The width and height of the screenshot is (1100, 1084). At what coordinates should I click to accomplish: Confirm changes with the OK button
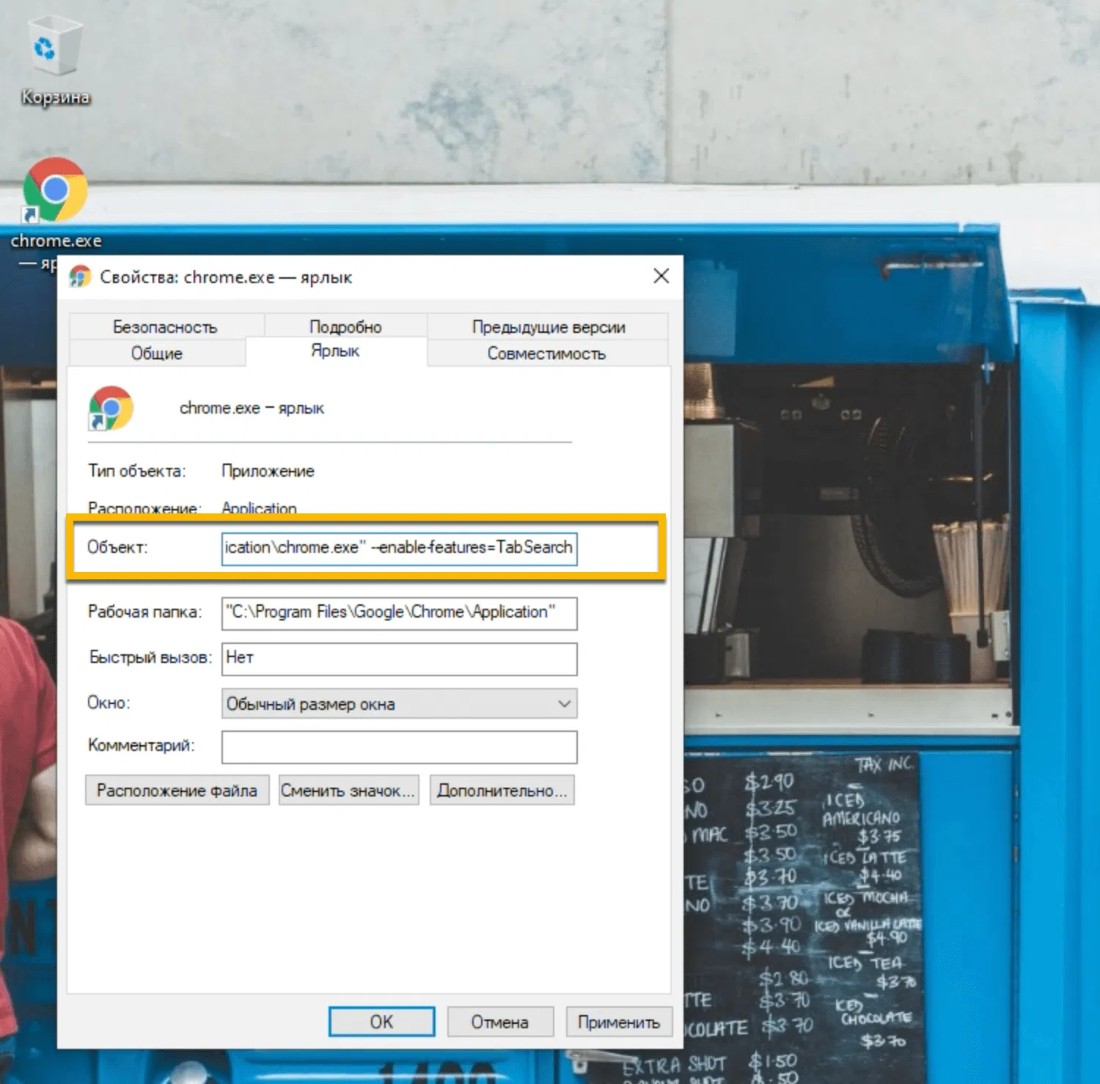coord(381,1021)
